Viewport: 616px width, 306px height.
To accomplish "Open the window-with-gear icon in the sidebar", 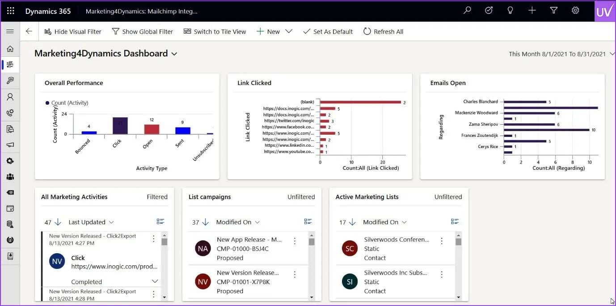I will click(x=10, y=208).
